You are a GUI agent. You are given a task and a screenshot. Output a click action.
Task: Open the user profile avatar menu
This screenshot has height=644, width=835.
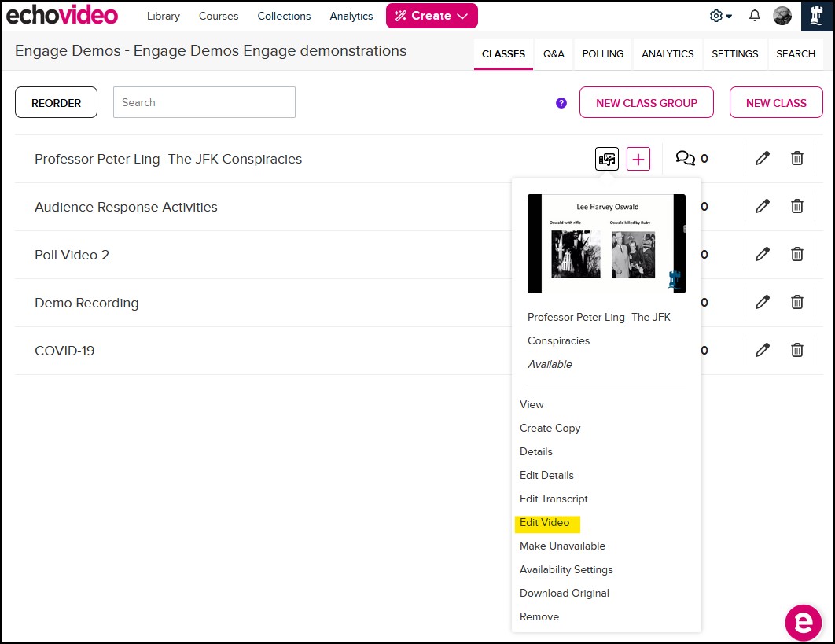coord(782,16)
